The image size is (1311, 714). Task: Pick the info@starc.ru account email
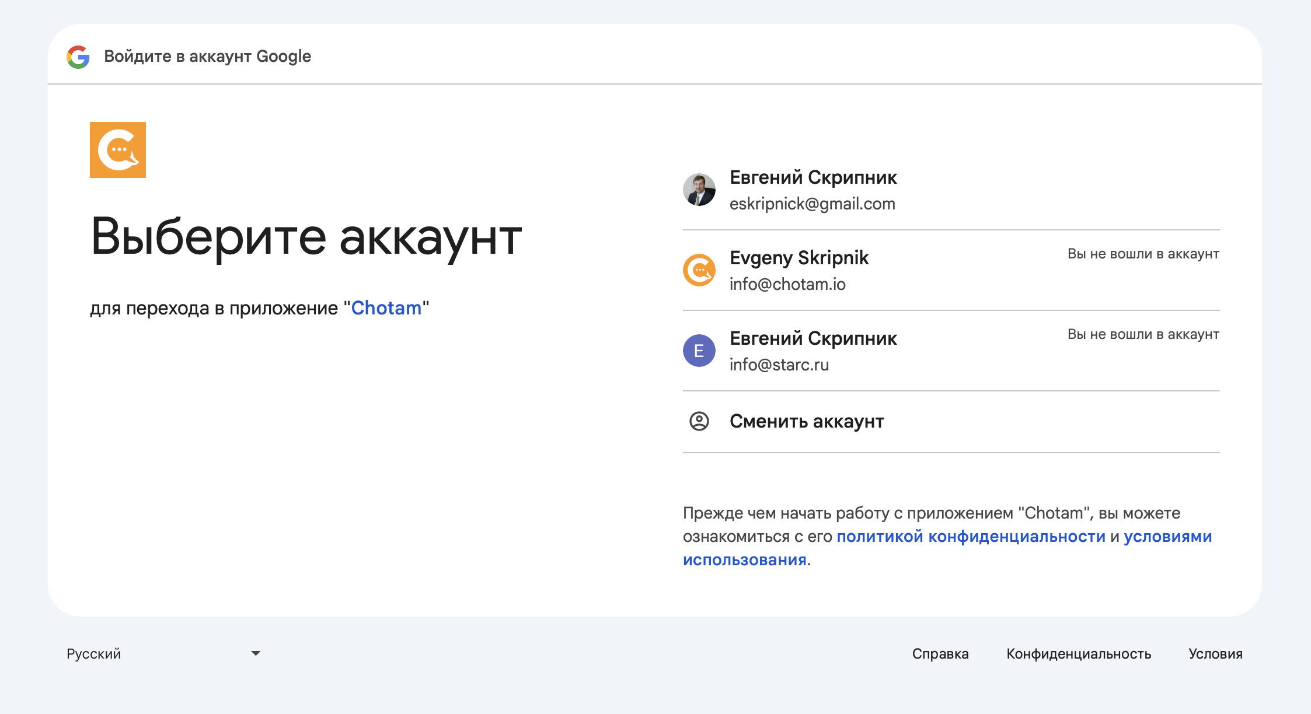[x=779, y=365]
